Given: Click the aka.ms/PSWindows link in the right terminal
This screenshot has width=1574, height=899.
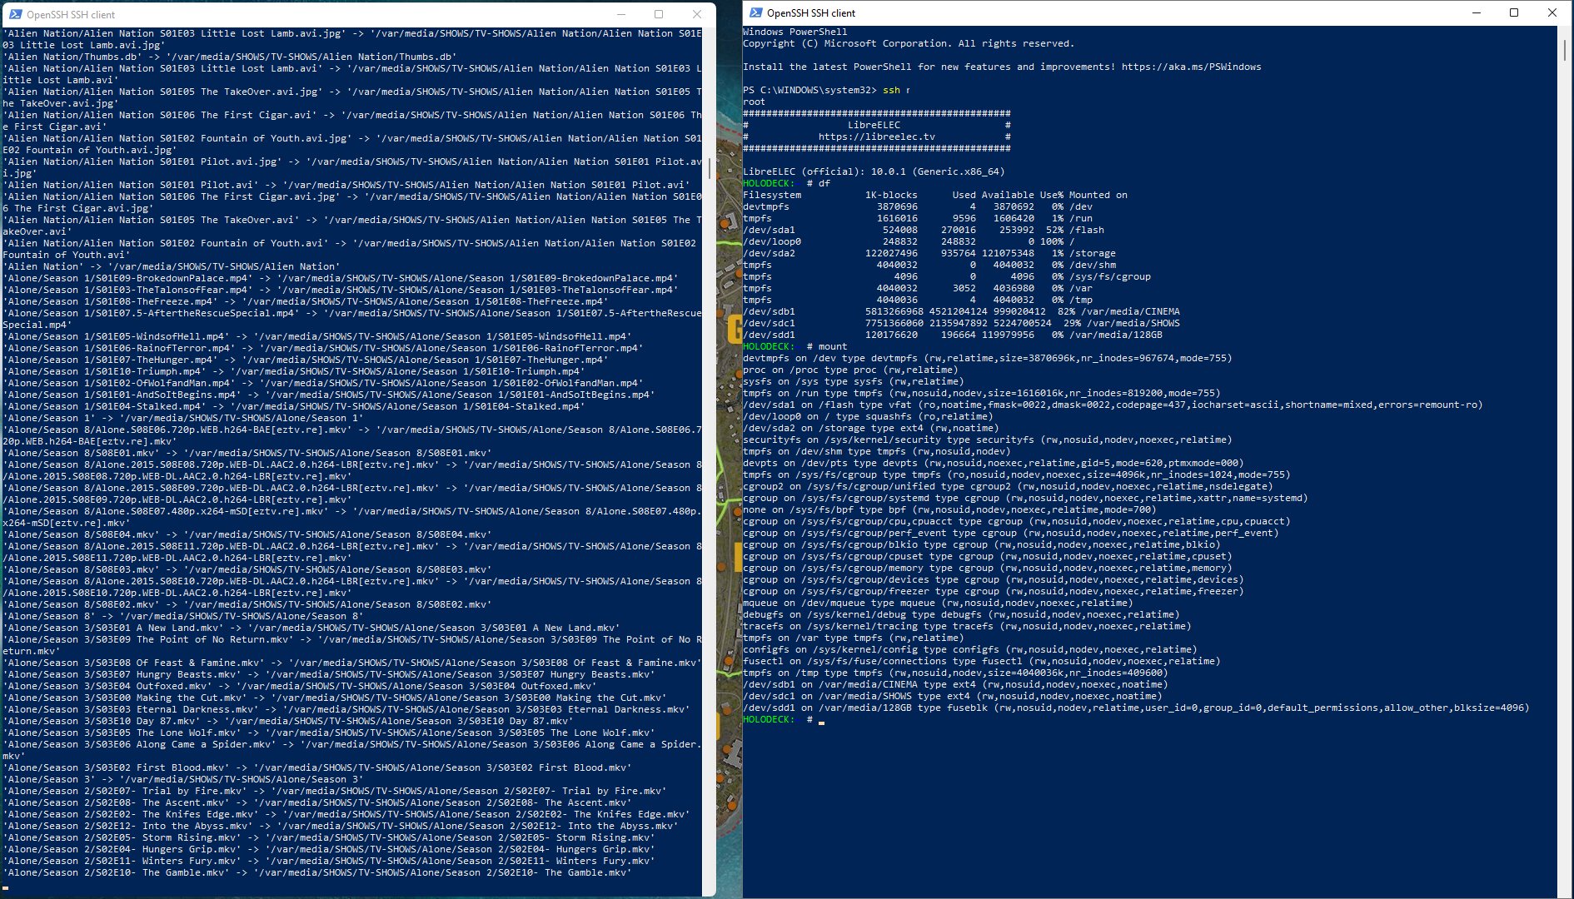Looking at the screenshot, I should click(x=1191, y=67).
